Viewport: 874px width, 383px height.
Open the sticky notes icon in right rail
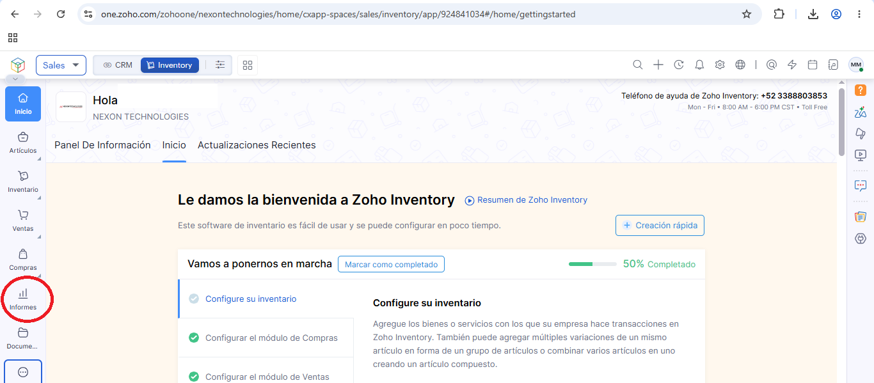point(861,217)
